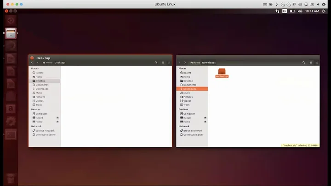Image resolution: width=331 pixels, height=186 pixels.
Task: Select the nachos.zip file in Downloads
Action: point(222,73)
